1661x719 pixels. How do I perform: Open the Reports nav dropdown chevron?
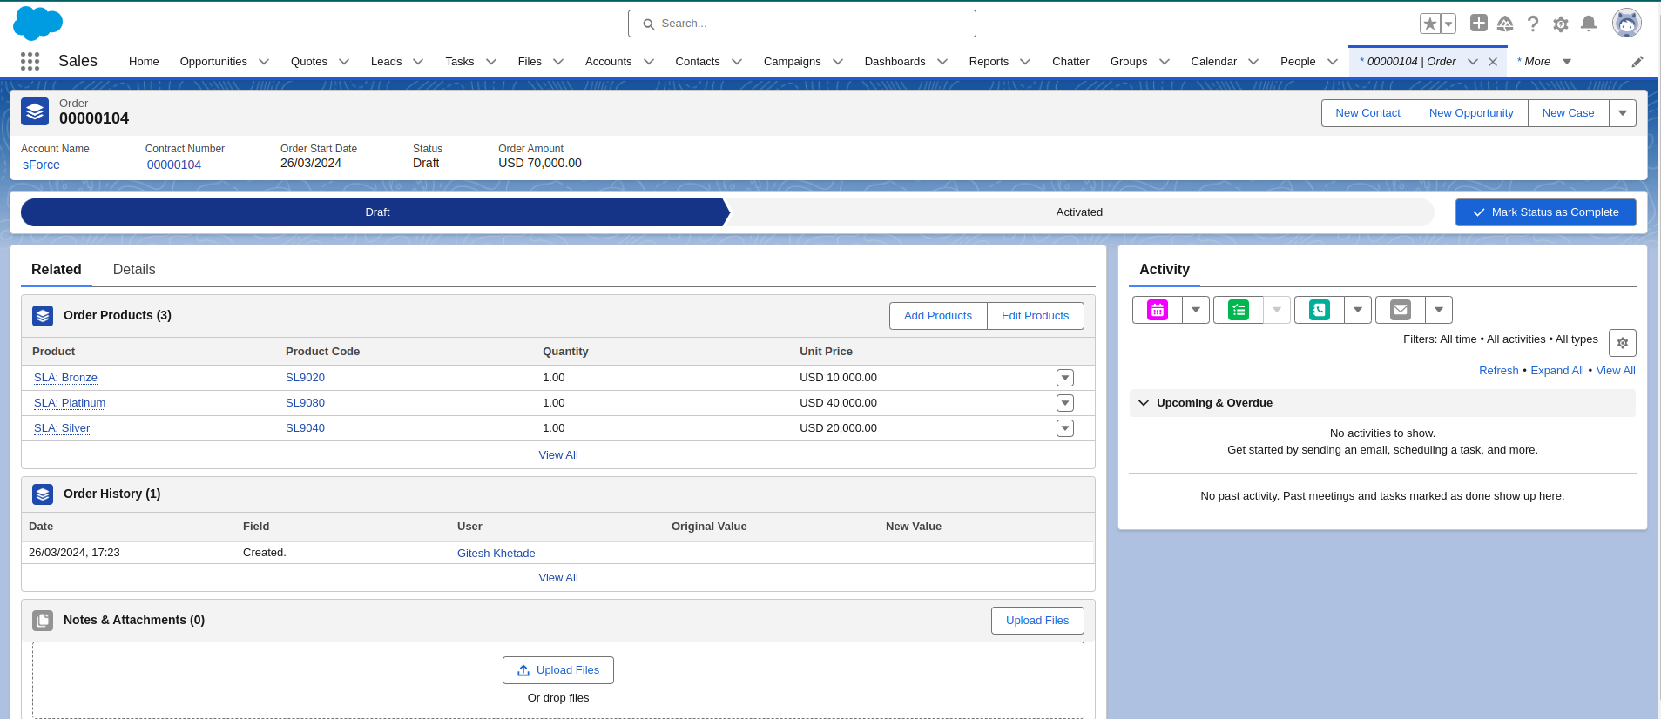[x=1025, y=62]
